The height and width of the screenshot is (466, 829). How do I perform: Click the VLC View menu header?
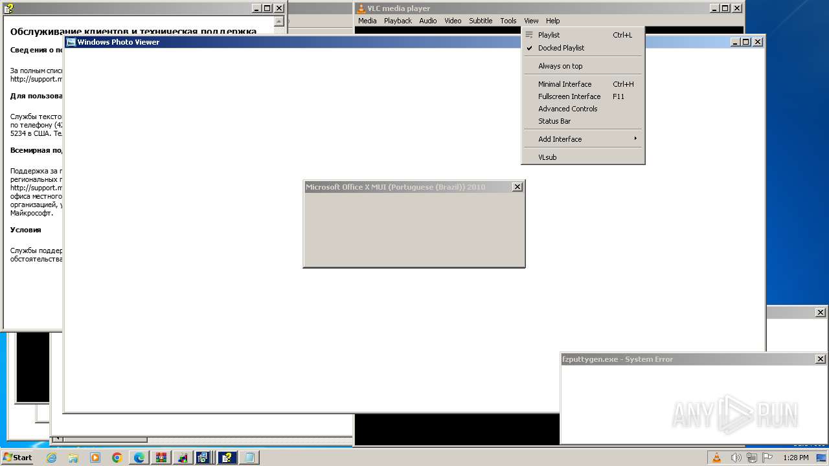[x=531, y=21]
